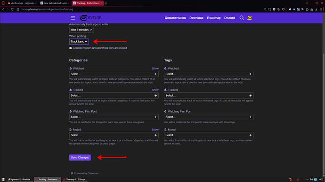This screenshot has height=182, width=325.
Task: Switch to the Jbzd.com.pl browser tab
Action: 22,3
